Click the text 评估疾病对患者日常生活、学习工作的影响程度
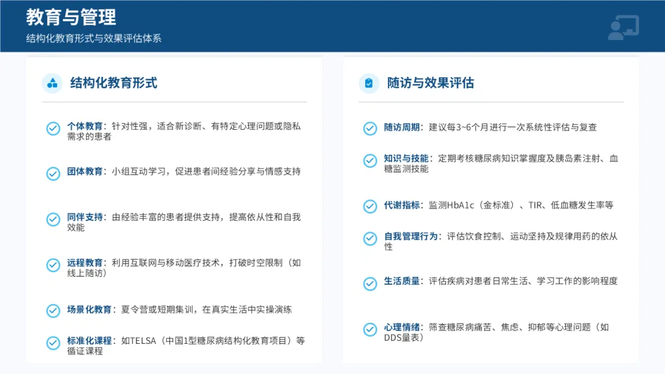665x374 pixels. (x=523, y=281)
